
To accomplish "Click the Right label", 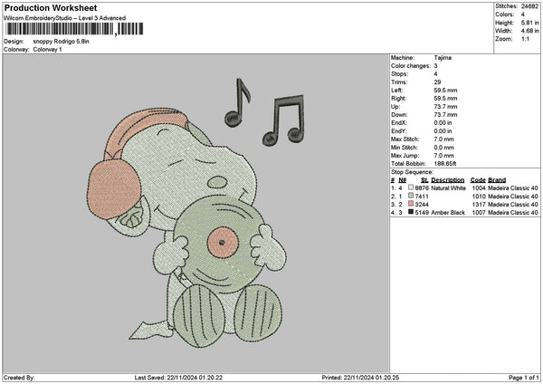I will [398, 99].
